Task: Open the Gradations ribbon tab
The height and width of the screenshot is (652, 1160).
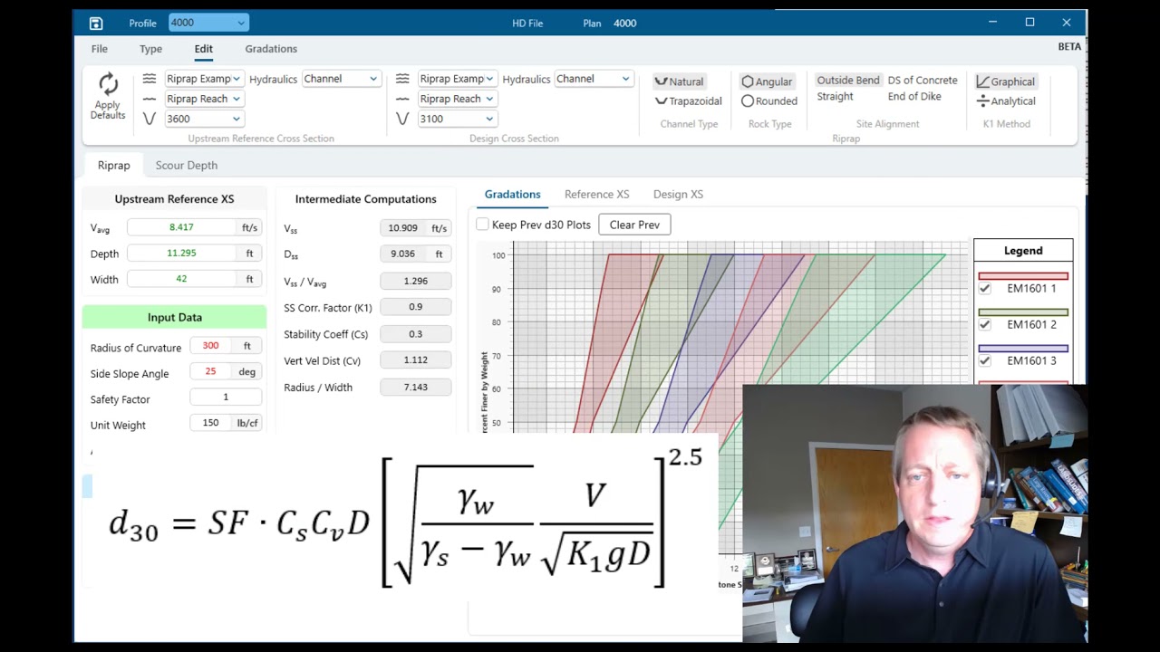Action: coord(271,49)
